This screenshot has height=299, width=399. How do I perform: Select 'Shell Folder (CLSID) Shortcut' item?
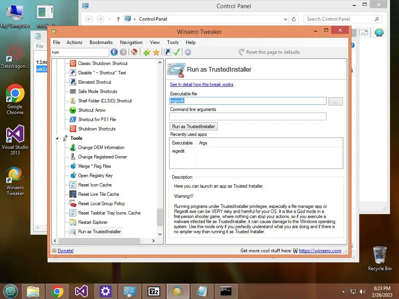pos(105,101)
